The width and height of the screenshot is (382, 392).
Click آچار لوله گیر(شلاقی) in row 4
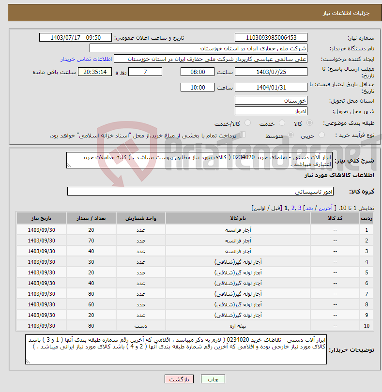(238, 262)
